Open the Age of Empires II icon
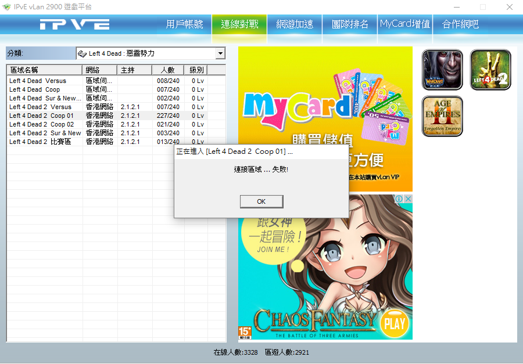Viewport: 523px width, 364px height. 442,116
